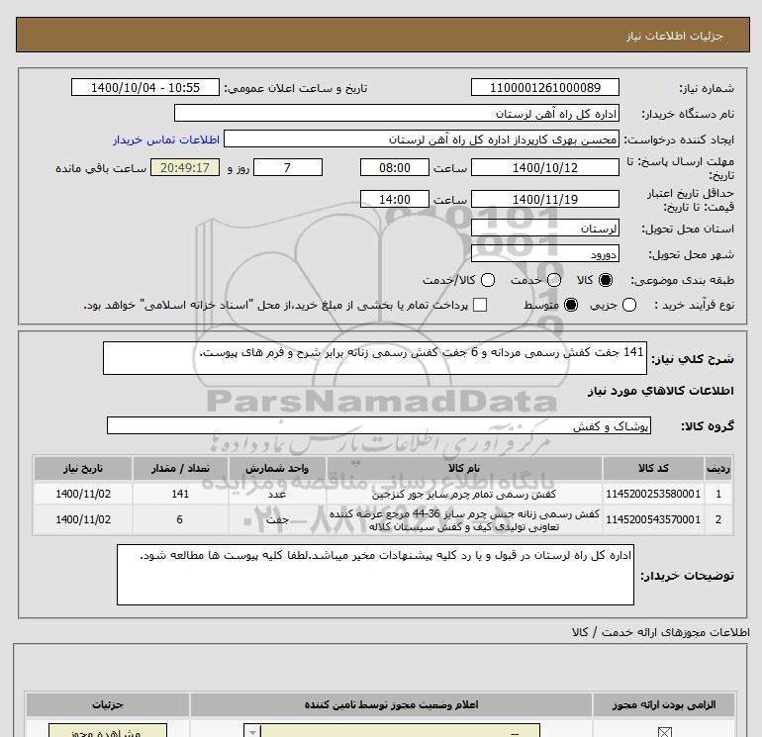The height and width of the screenshot is (737, 762).
Task: Select the کالا/خدمت category radio button
Action: tap(488, 280)
